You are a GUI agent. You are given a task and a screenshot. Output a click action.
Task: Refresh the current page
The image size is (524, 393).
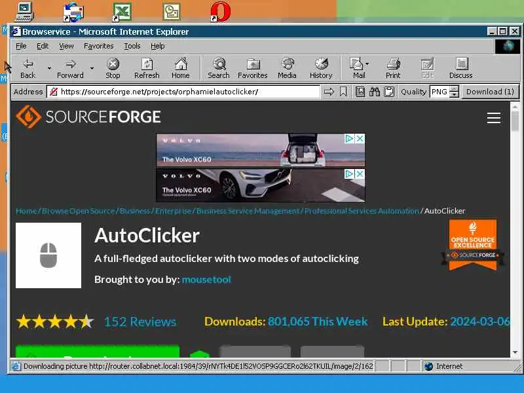[x=147, y=69]
